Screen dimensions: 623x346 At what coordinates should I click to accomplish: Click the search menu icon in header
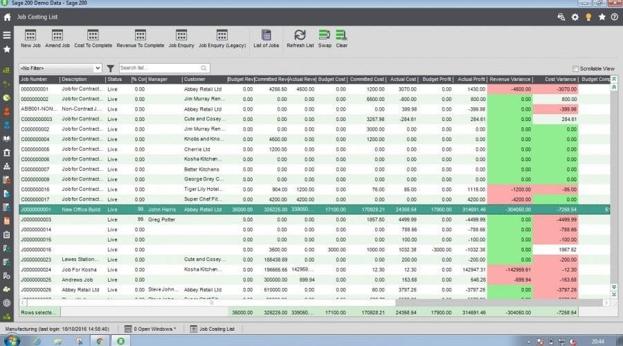click(561, 17)
